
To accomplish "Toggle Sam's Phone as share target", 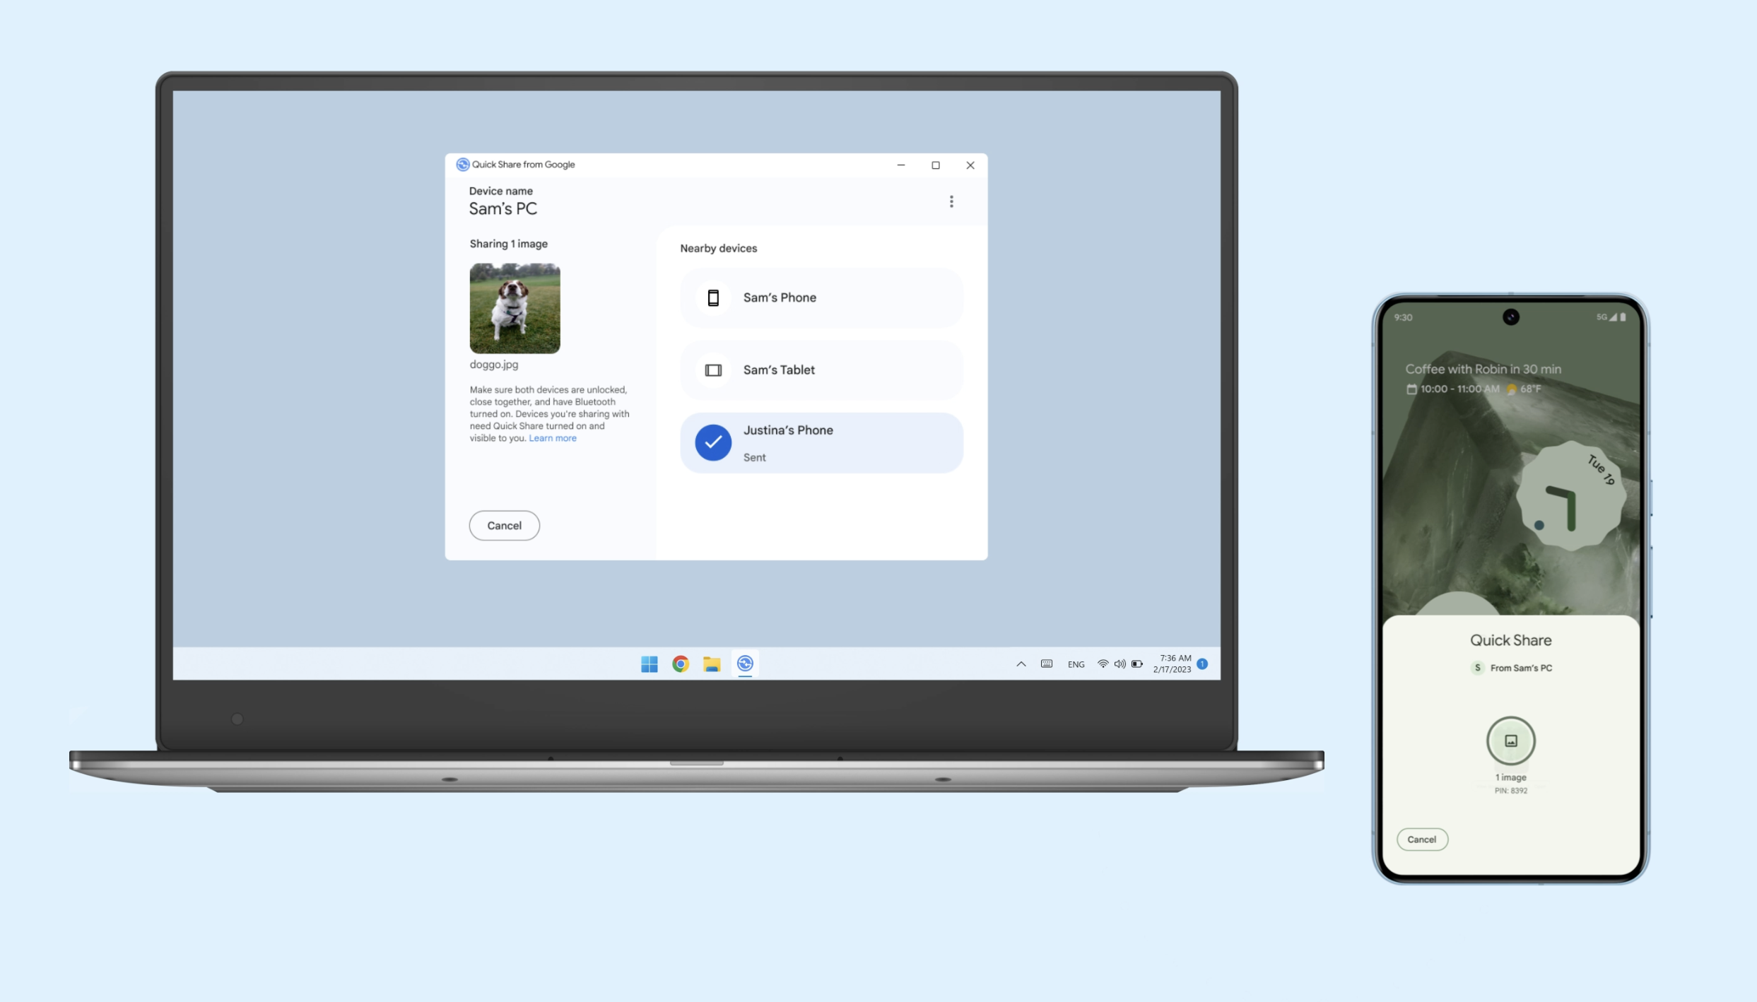I will [x=822, y=297].
